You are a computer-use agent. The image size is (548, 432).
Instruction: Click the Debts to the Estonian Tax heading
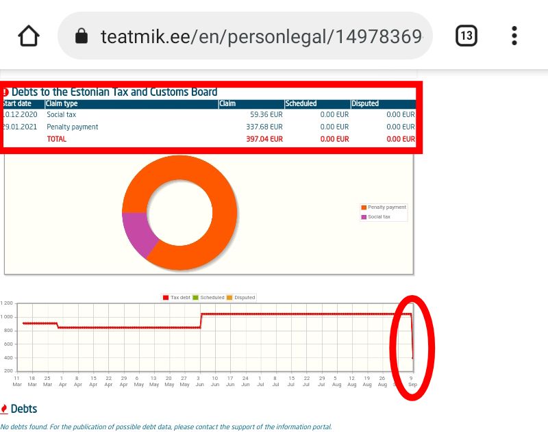pyautogui.click(x=114, y=92)
